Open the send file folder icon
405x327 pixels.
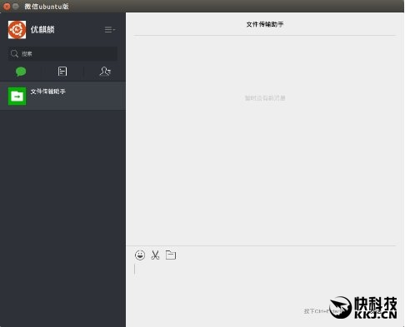click(171, 255)
